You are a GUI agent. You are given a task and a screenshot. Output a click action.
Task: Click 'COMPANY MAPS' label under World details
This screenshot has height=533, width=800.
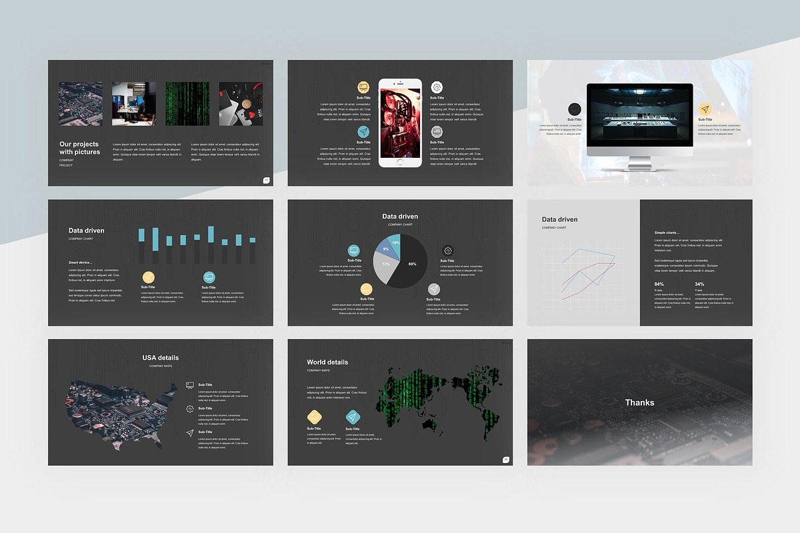point(319,370)
